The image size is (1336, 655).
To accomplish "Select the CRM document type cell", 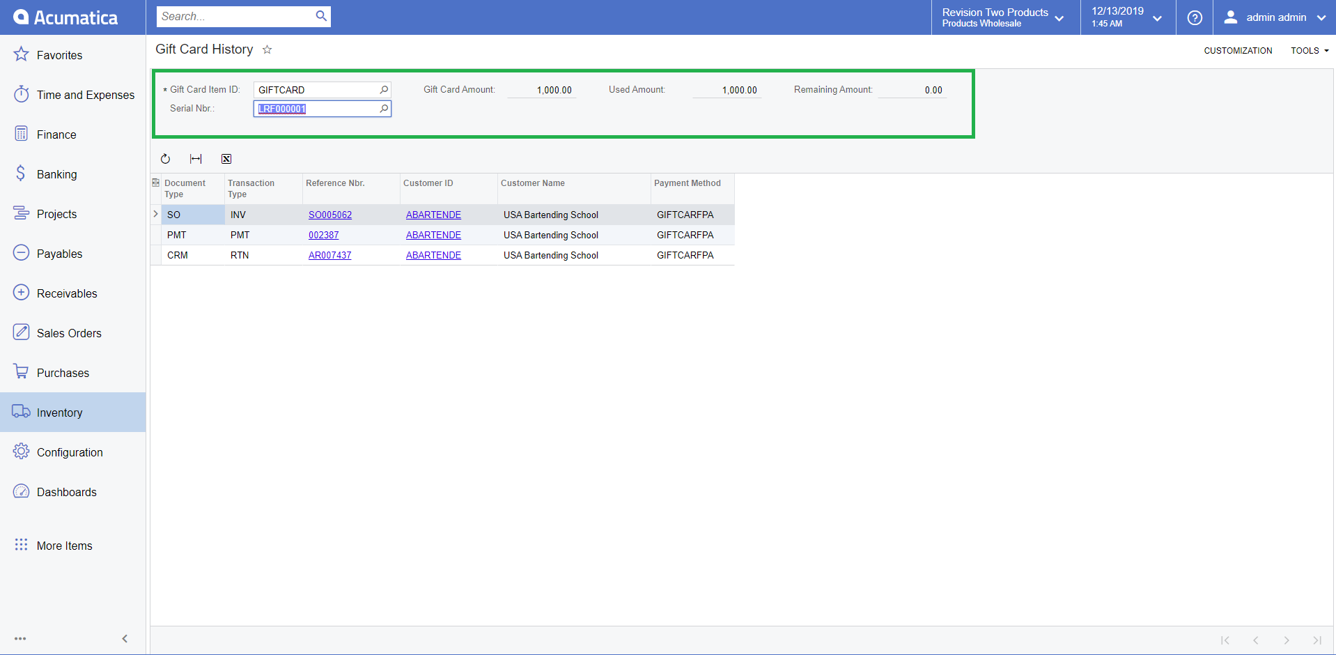I will coord(193,255).
